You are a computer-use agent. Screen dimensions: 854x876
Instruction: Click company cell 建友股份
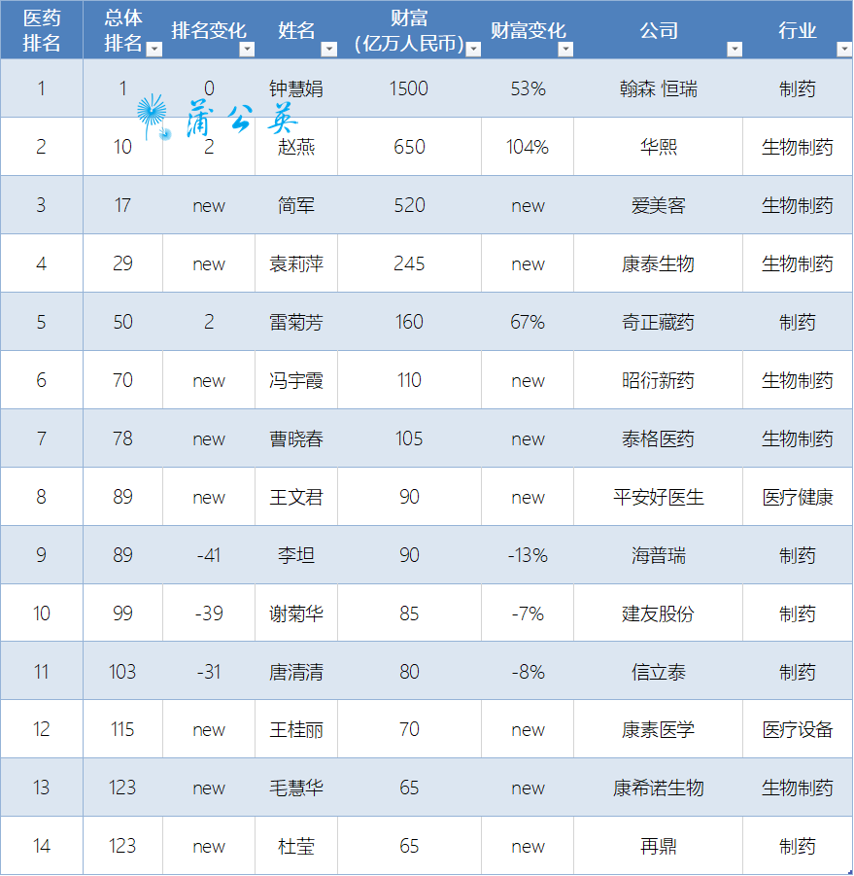click(x=658, y=613)
